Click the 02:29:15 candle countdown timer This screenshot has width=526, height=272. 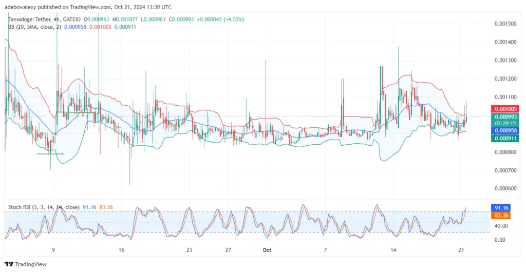505,123
